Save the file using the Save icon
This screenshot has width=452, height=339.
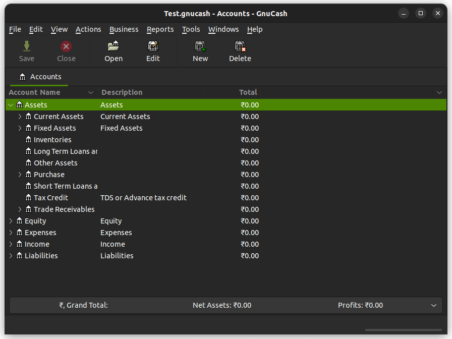pos(26,50)
